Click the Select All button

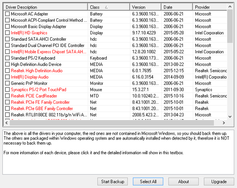tap(148, 181)
